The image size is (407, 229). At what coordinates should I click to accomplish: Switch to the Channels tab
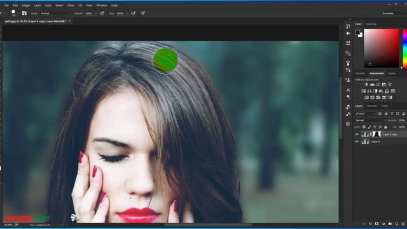(x=371, y=106)
